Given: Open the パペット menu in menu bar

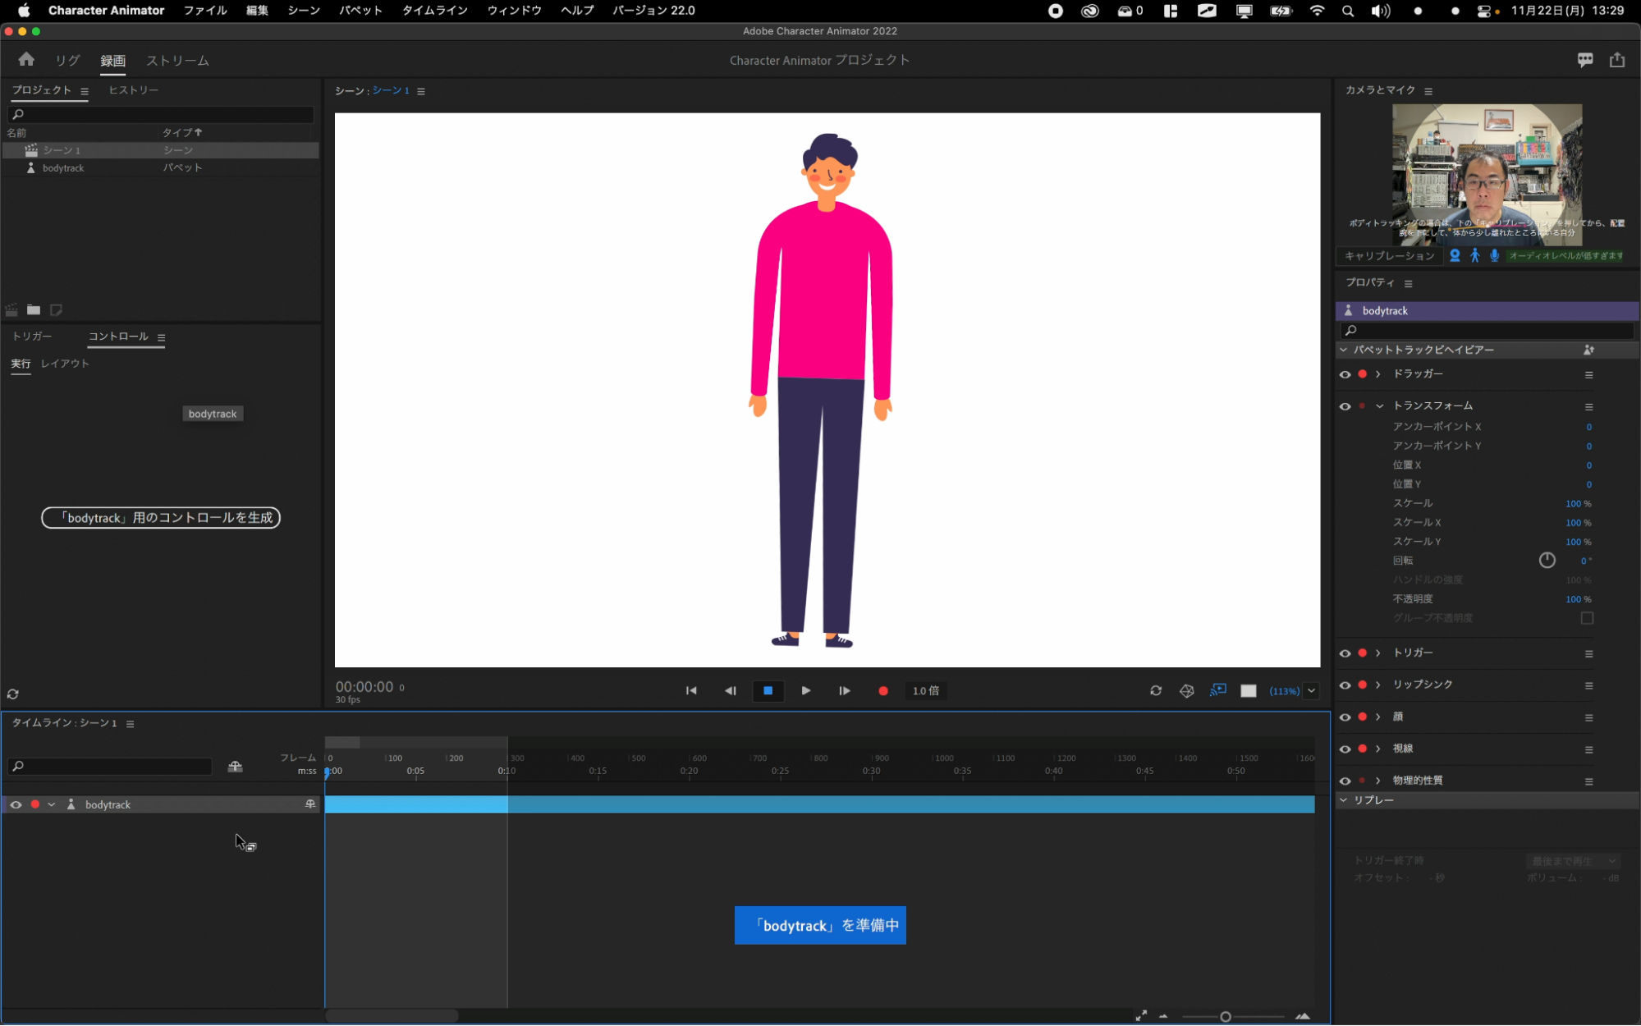Looking at the screenshot, I should point(360,11).
